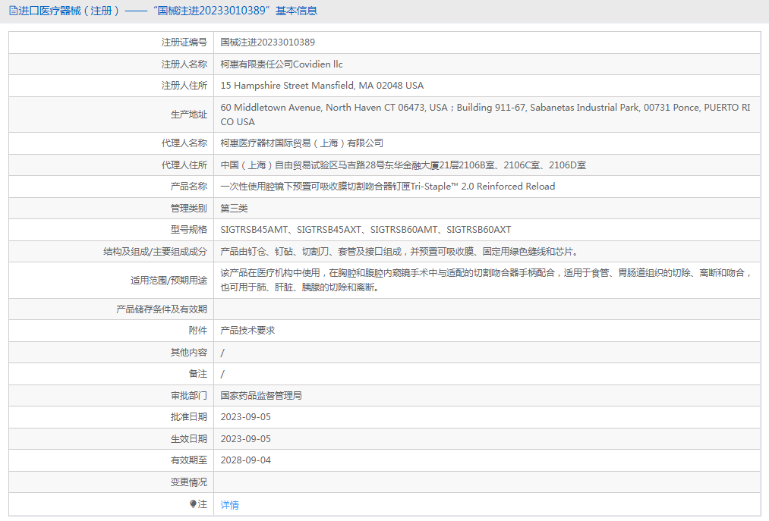
Task: Click the 结构及组成/主要组成成分 label
Action: [156, 252]
